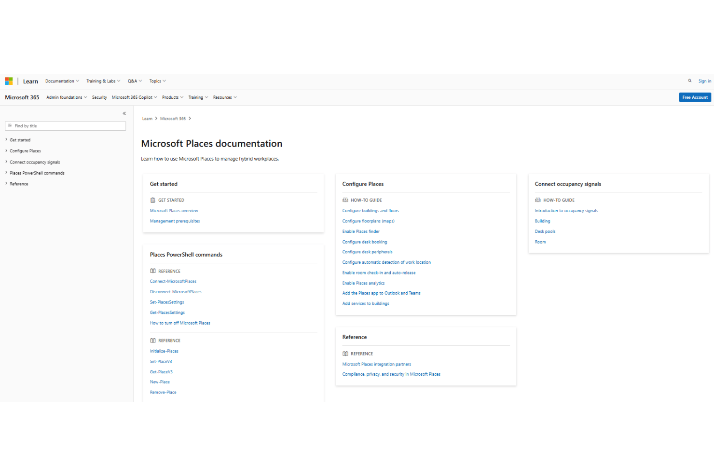This screenshot has width=714, height=476.
Task: Expand the Admin foundations menu
Action: pos(67,97)
